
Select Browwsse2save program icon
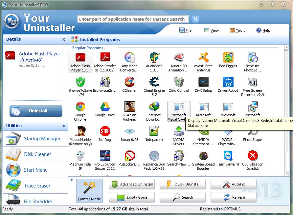pos(105,82)
